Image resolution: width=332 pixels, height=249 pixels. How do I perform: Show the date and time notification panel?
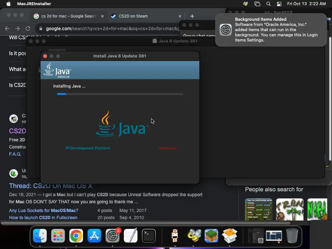(306, 4)
